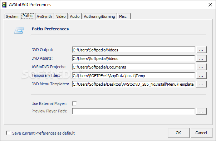The width and height of the screenshot is (216, 141).
Task: Browse for DVD Assets folder
Action: pos(201,58)
